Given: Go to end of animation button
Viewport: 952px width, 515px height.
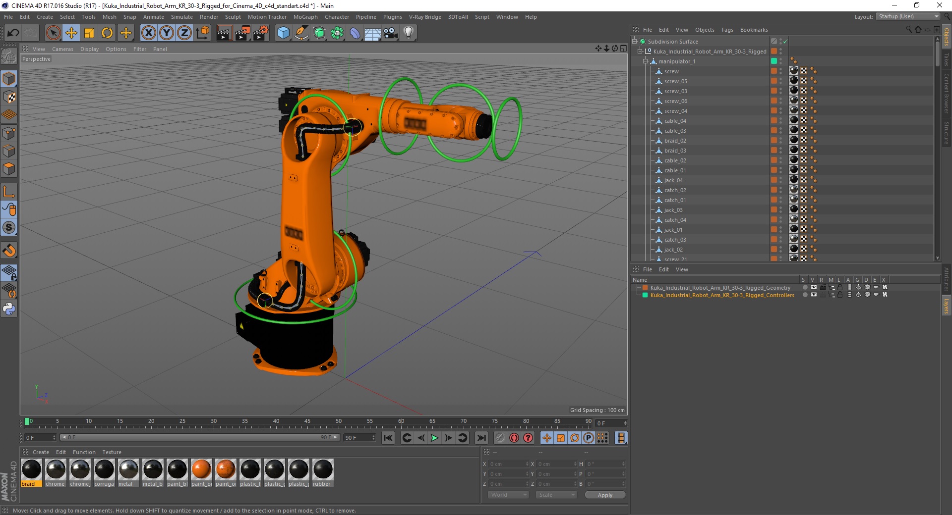Looking at the screenshot, I should coord(481,438).
